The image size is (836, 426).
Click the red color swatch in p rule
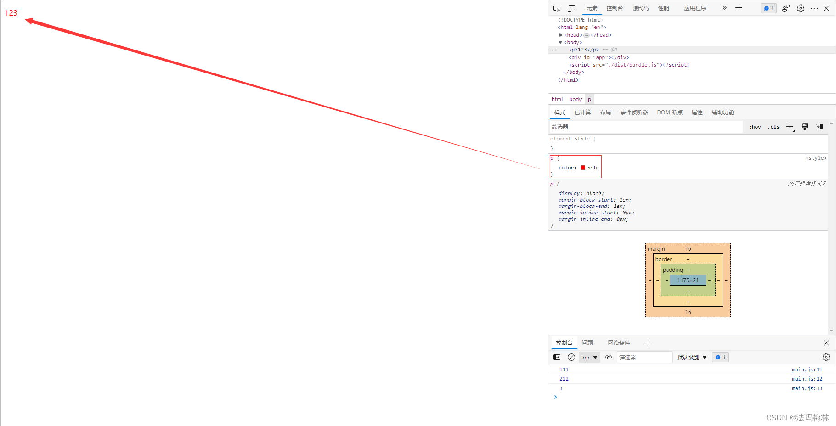pyautogui.click(x=583, y=168)
